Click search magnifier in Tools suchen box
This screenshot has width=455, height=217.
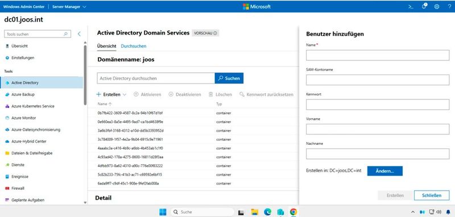[x=65, y=34]
